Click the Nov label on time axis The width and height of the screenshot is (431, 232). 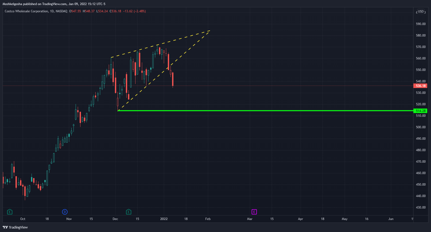pyautogui.click(x=69, y=219)
